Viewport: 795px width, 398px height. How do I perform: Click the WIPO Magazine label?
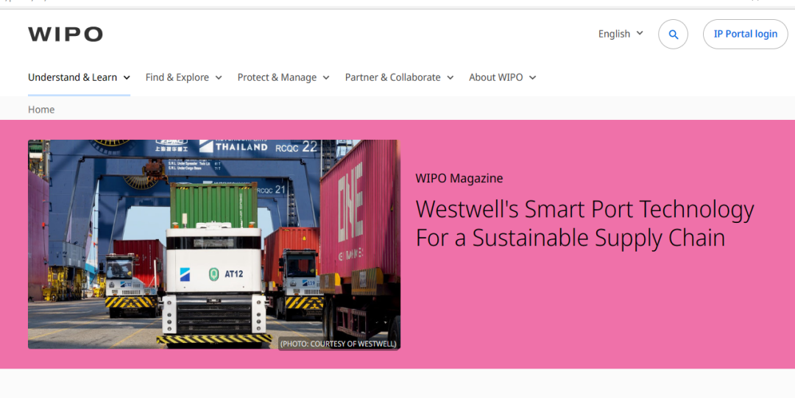459,179
